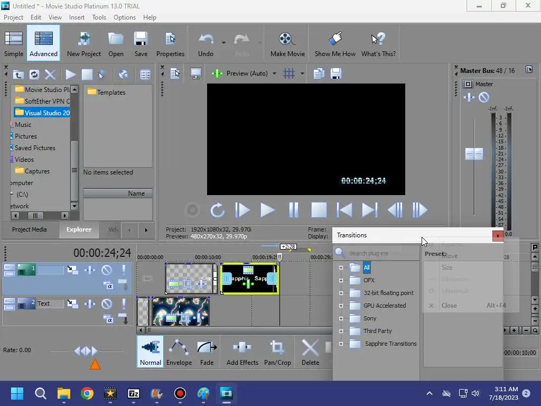Click Explorer web globe icon

pos(123,74)
